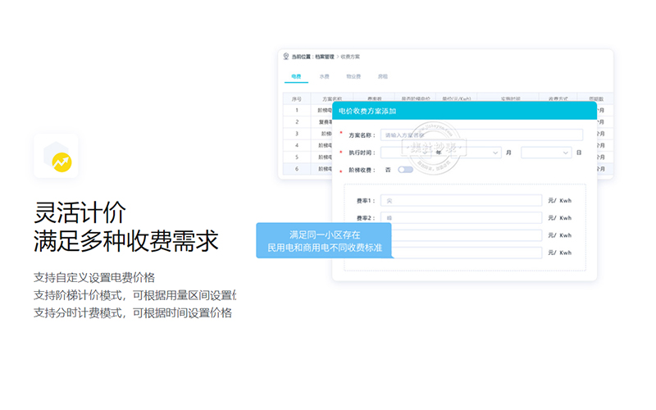Click the blue callout about 民用电和商用电
The width and height of the screenshot is (656, 410).
[x=324, y=240]
